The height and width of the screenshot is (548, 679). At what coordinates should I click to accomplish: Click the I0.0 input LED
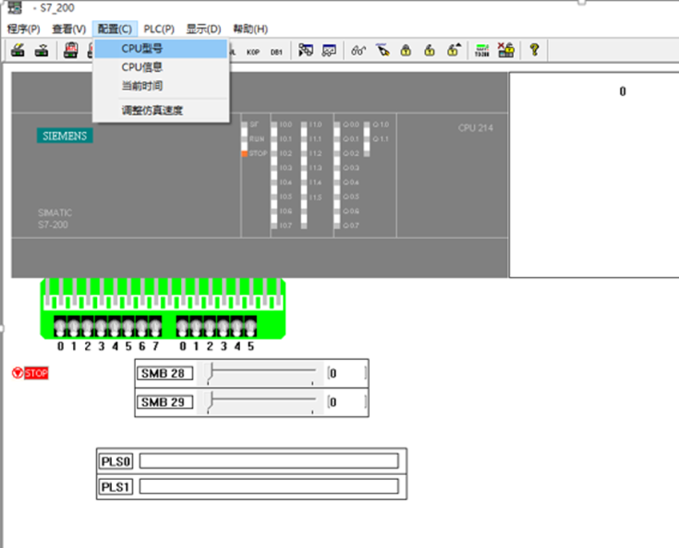click(274, 125)
